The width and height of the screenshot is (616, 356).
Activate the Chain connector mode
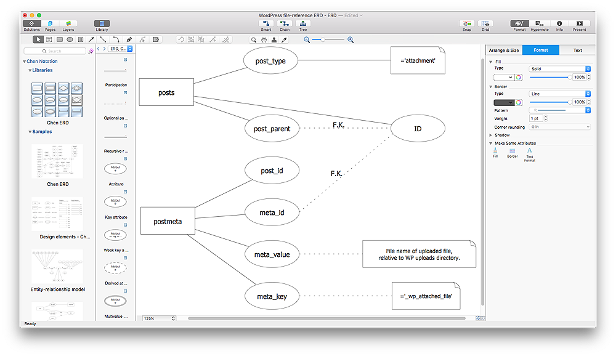point(285,23)
